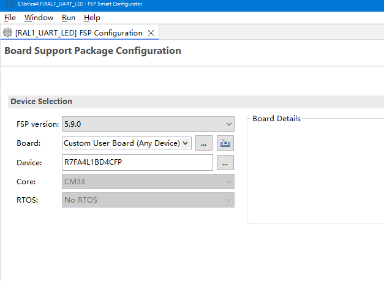Click the browse button next to Device
The width and height of the screenshot is (384, 281).
coord(225,162)
